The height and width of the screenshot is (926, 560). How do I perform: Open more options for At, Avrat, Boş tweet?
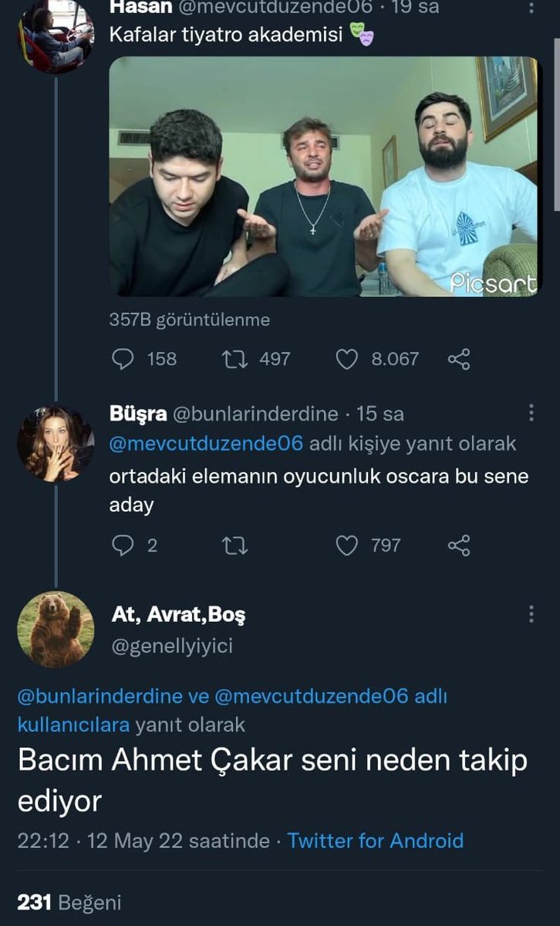point(531,614)
